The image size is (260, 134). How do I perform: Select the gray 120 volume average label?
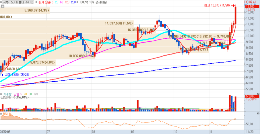point(36,94)
